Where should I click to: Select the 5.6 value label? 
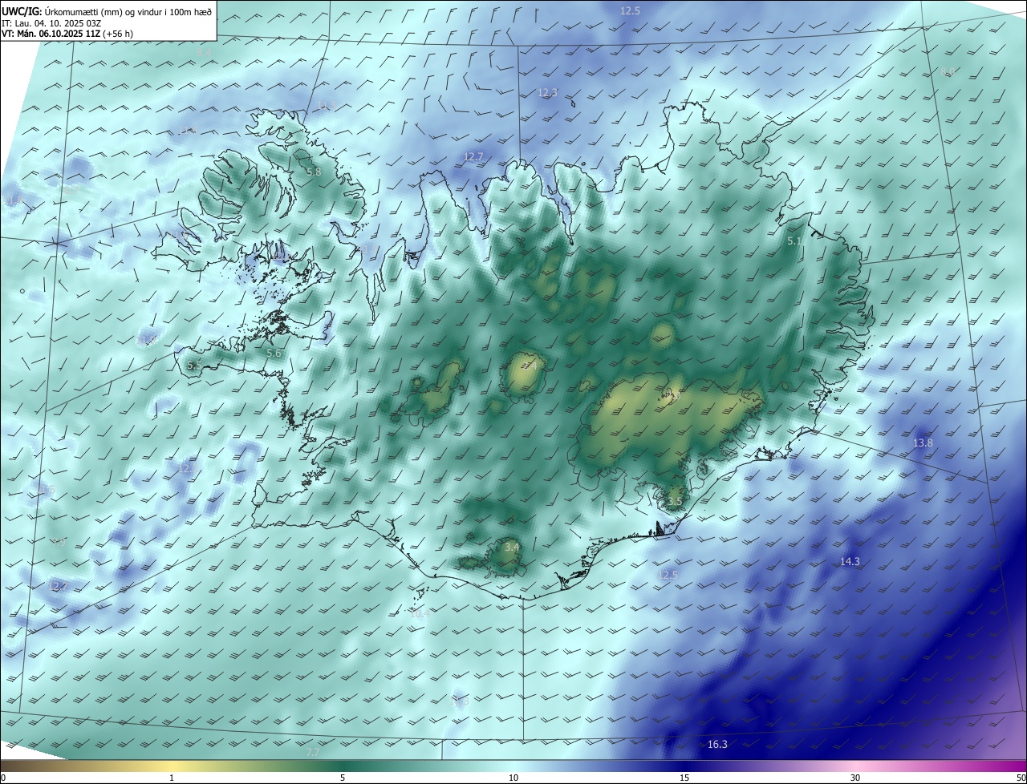[274, 354]
